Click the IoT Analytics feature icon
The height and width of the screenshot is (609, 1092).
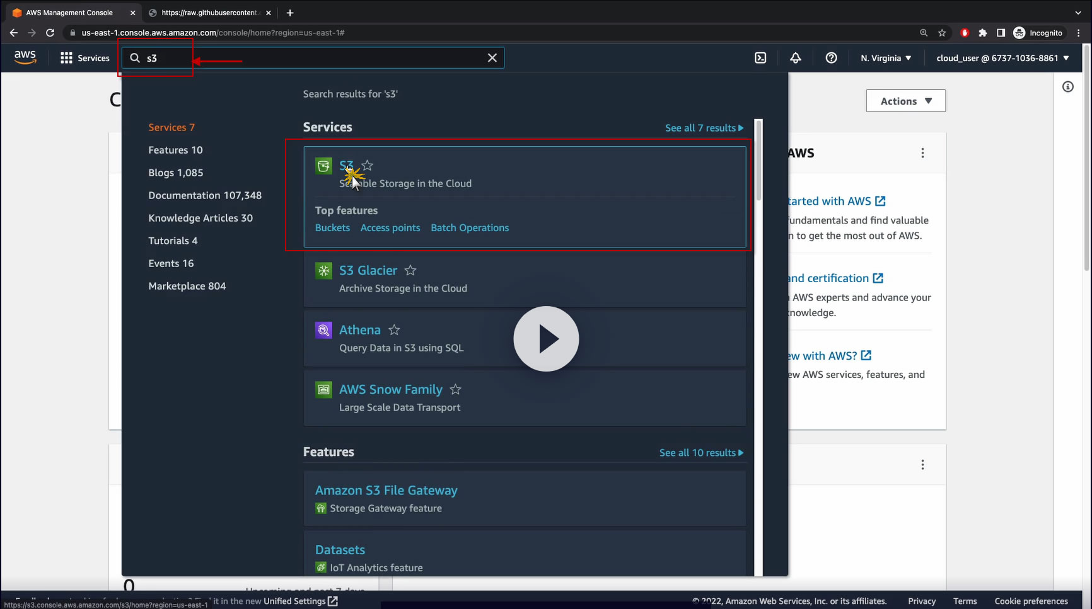(x=321, y=567)
